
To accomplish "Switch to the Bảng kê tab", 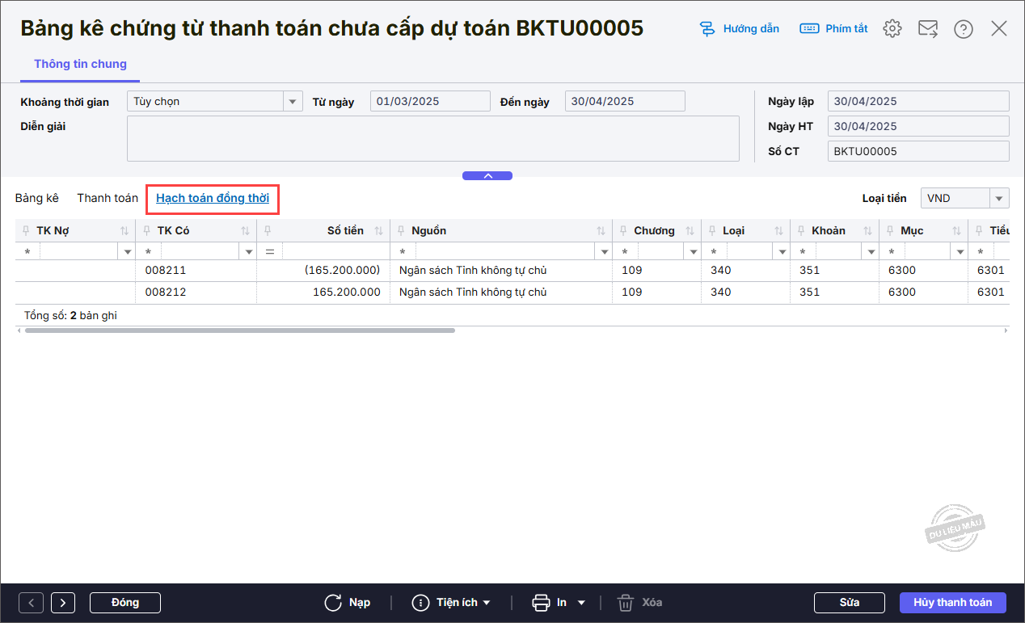I will coord(36,198).
